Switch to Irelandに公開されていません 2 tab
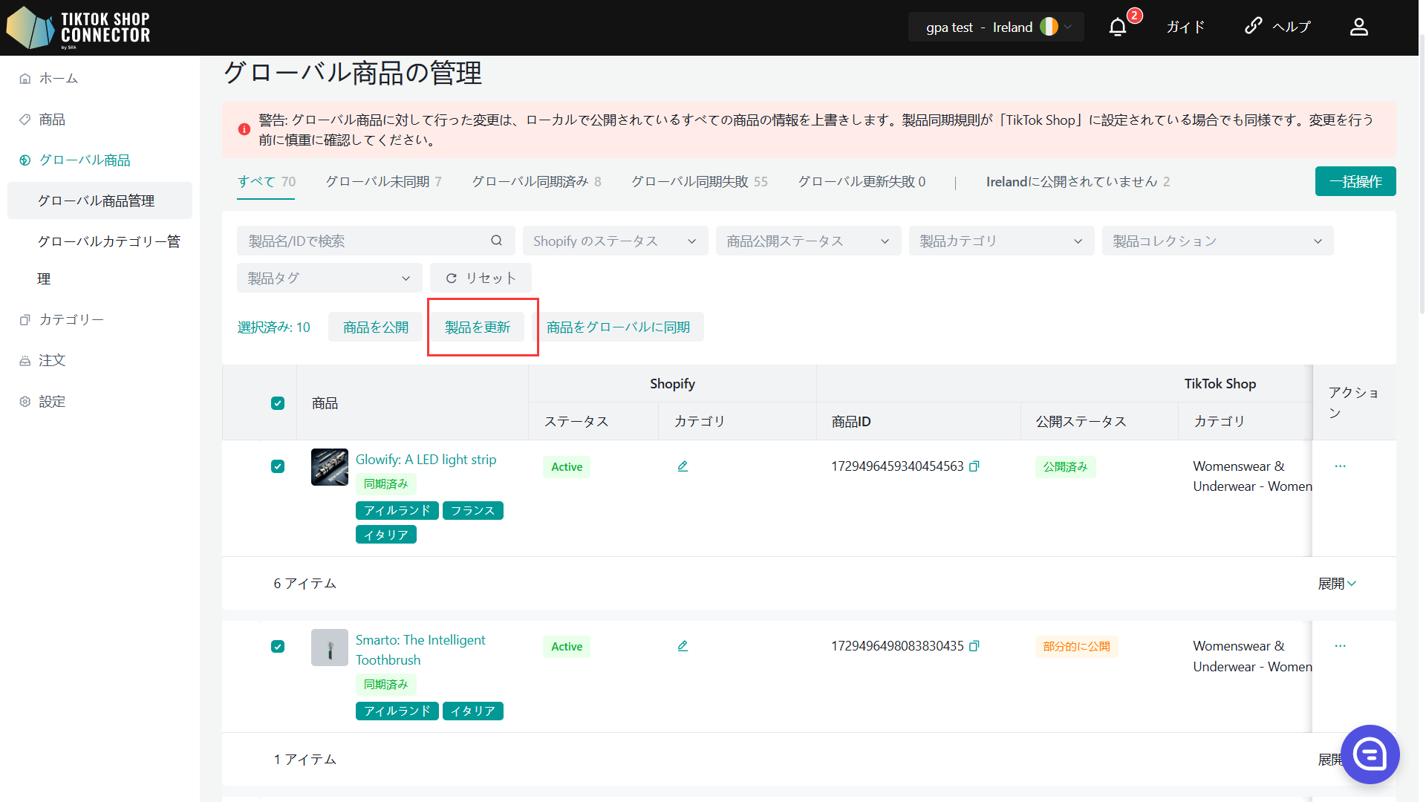Image resolution: width=1426 pixels, height=802 pixels. pyautogui.click(x=1078, y=182)
